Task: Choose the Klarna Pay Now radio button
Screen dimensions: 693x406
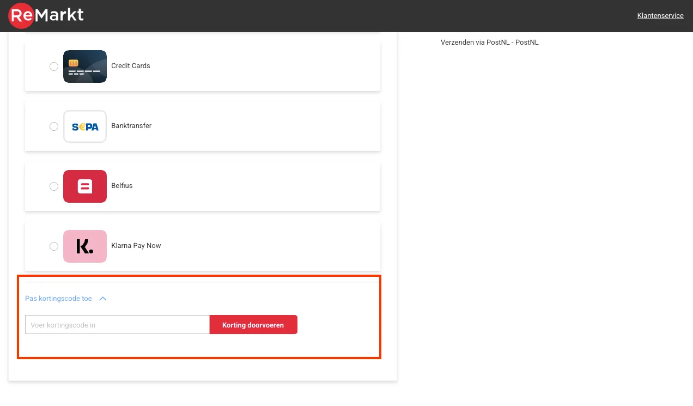Action: tap(54, 246)
